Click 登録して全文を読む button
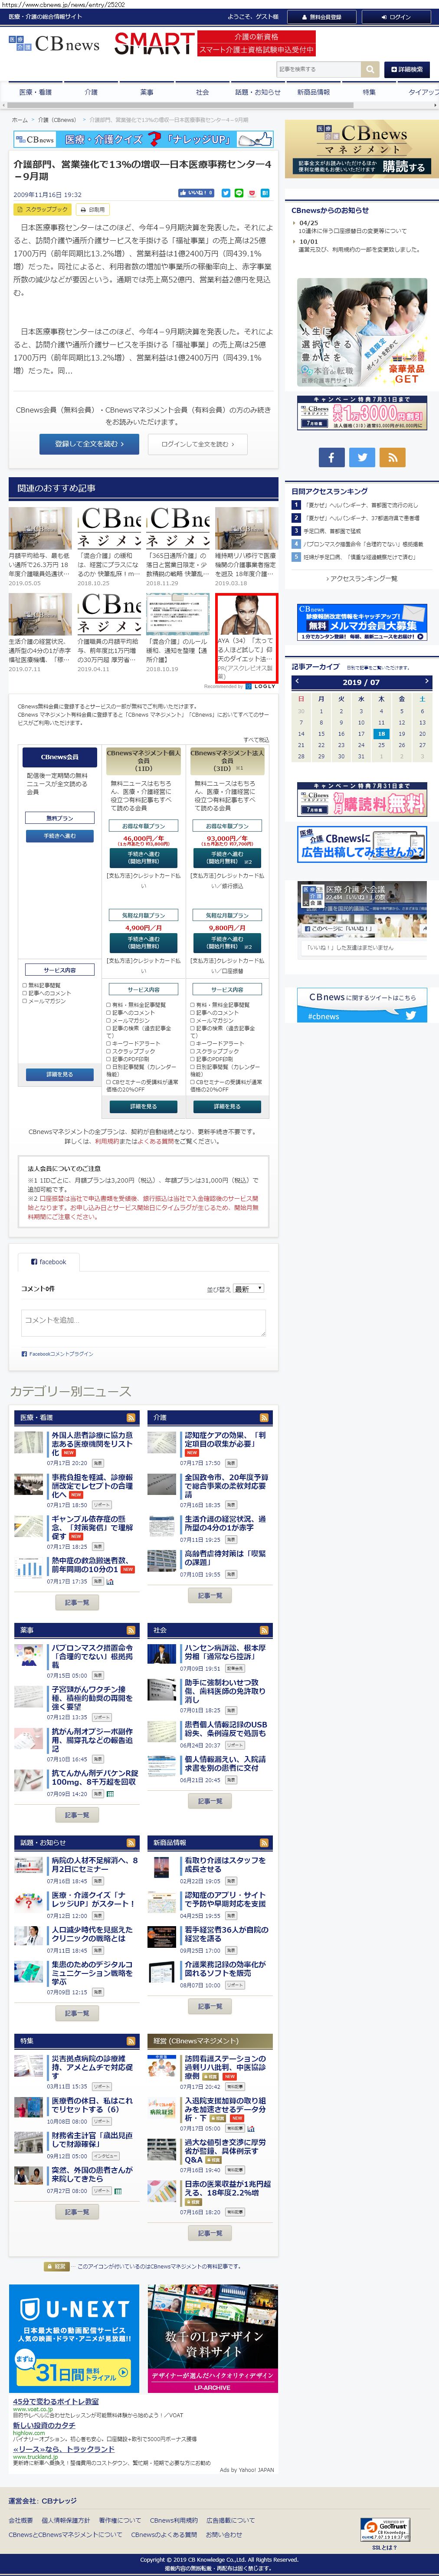The width and height of the screenshot is (439, 2576). point(89,444)
